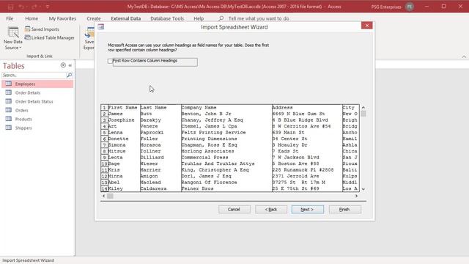Click the preview scroll down arrow
The image size is (469, 264).
[x=363, y=189]
